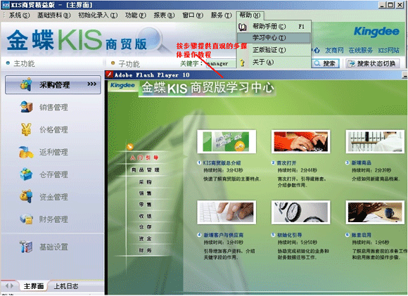Switch to the 主界面 tab
This screenshot has width=408, height=296.
point(34,286)
